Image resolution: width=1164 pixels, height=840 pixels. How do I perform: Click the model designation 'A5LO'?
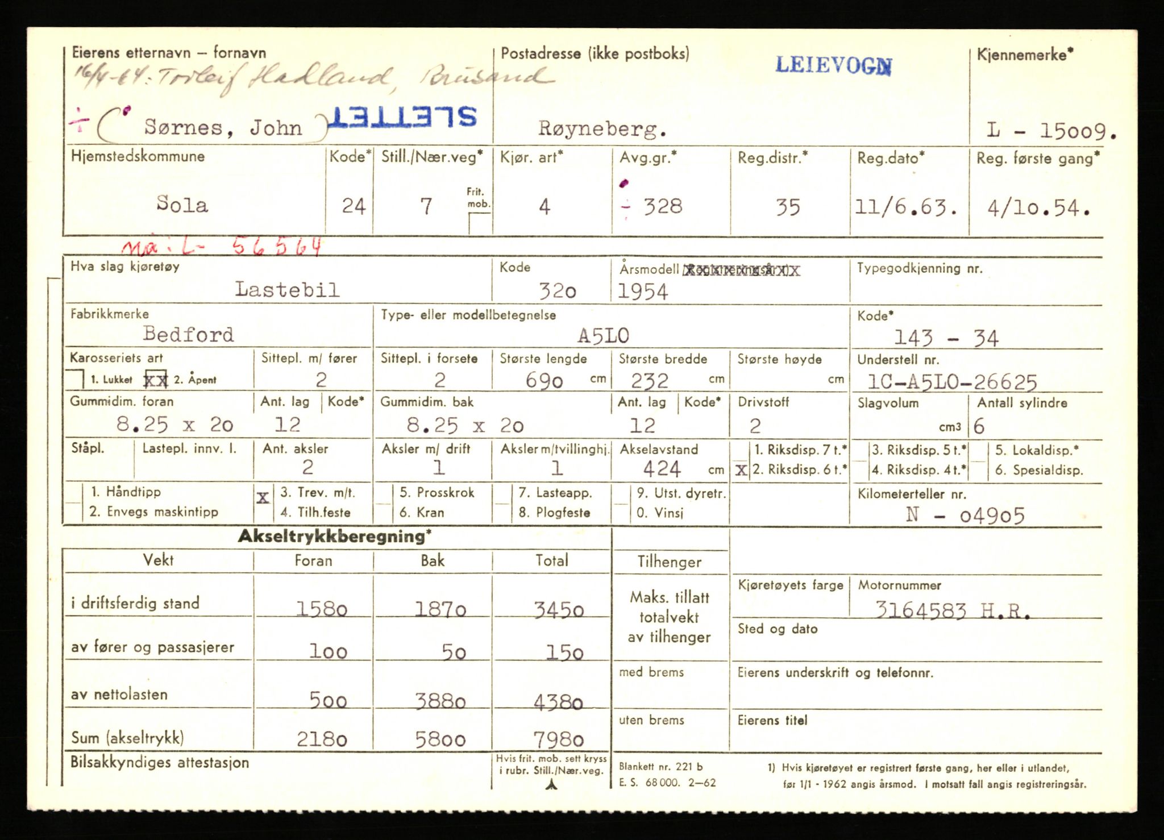603,336
